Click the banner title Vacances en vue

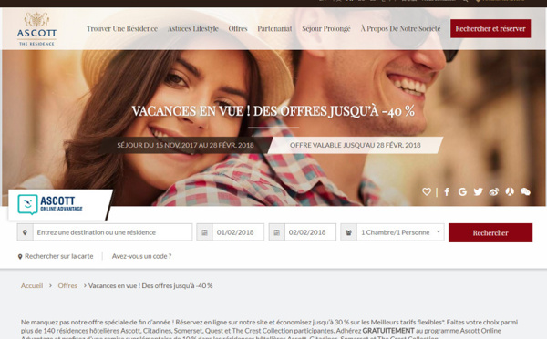[x=273, y=111]
